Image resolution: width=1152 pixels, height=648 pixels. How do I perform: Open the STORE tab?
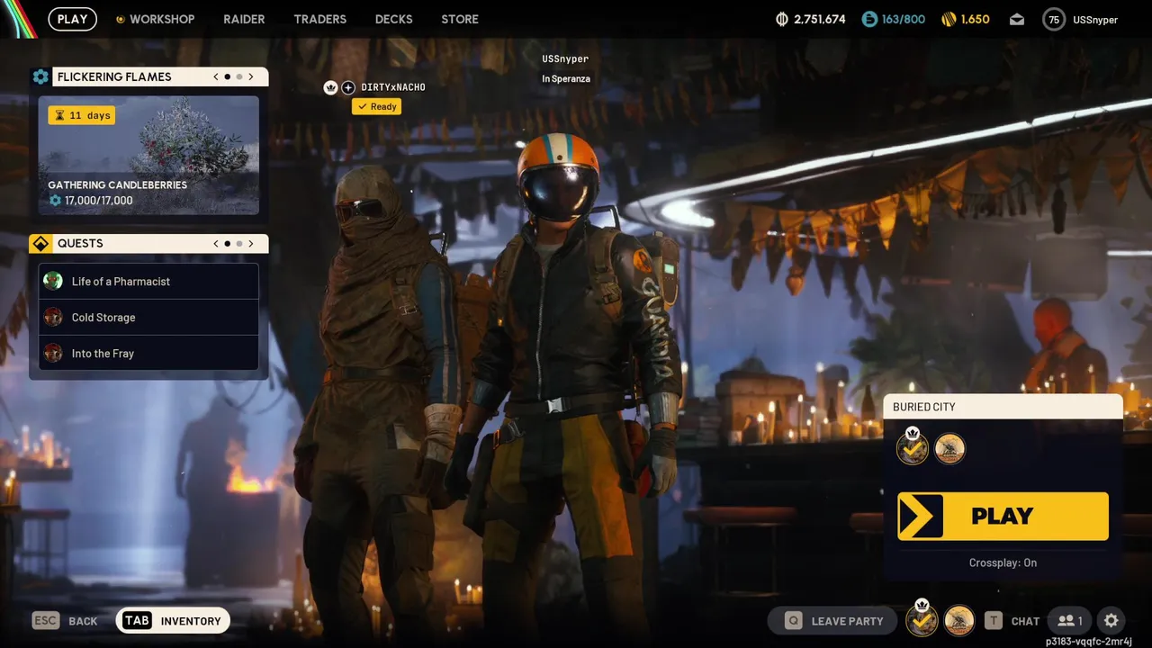click(x=460, y=19)
